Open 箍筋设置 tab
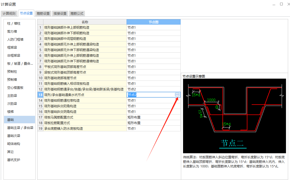The width and height of the screenshot is (290, 180). pyautogui.click(x=43, y=13)
